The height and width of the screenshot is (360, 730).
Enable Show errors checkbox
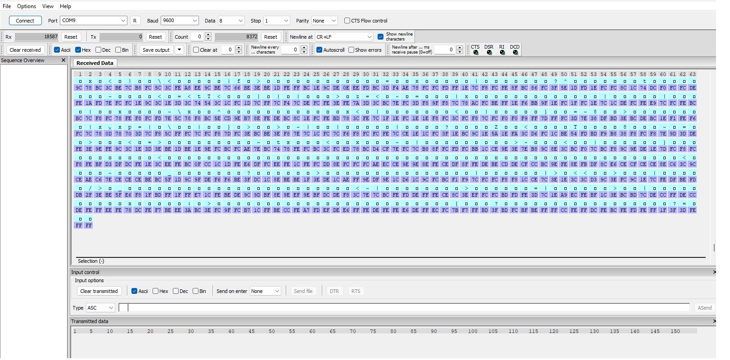[351, 50]
